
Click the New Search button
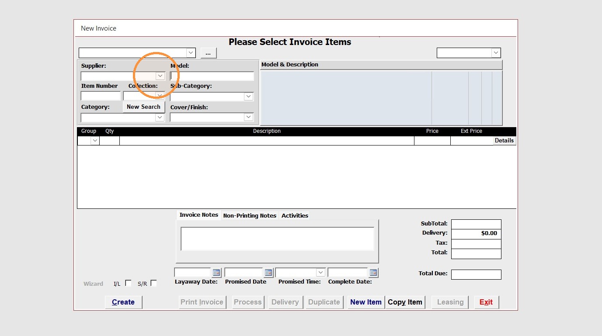pyautogui.click(x=143, y=107)
